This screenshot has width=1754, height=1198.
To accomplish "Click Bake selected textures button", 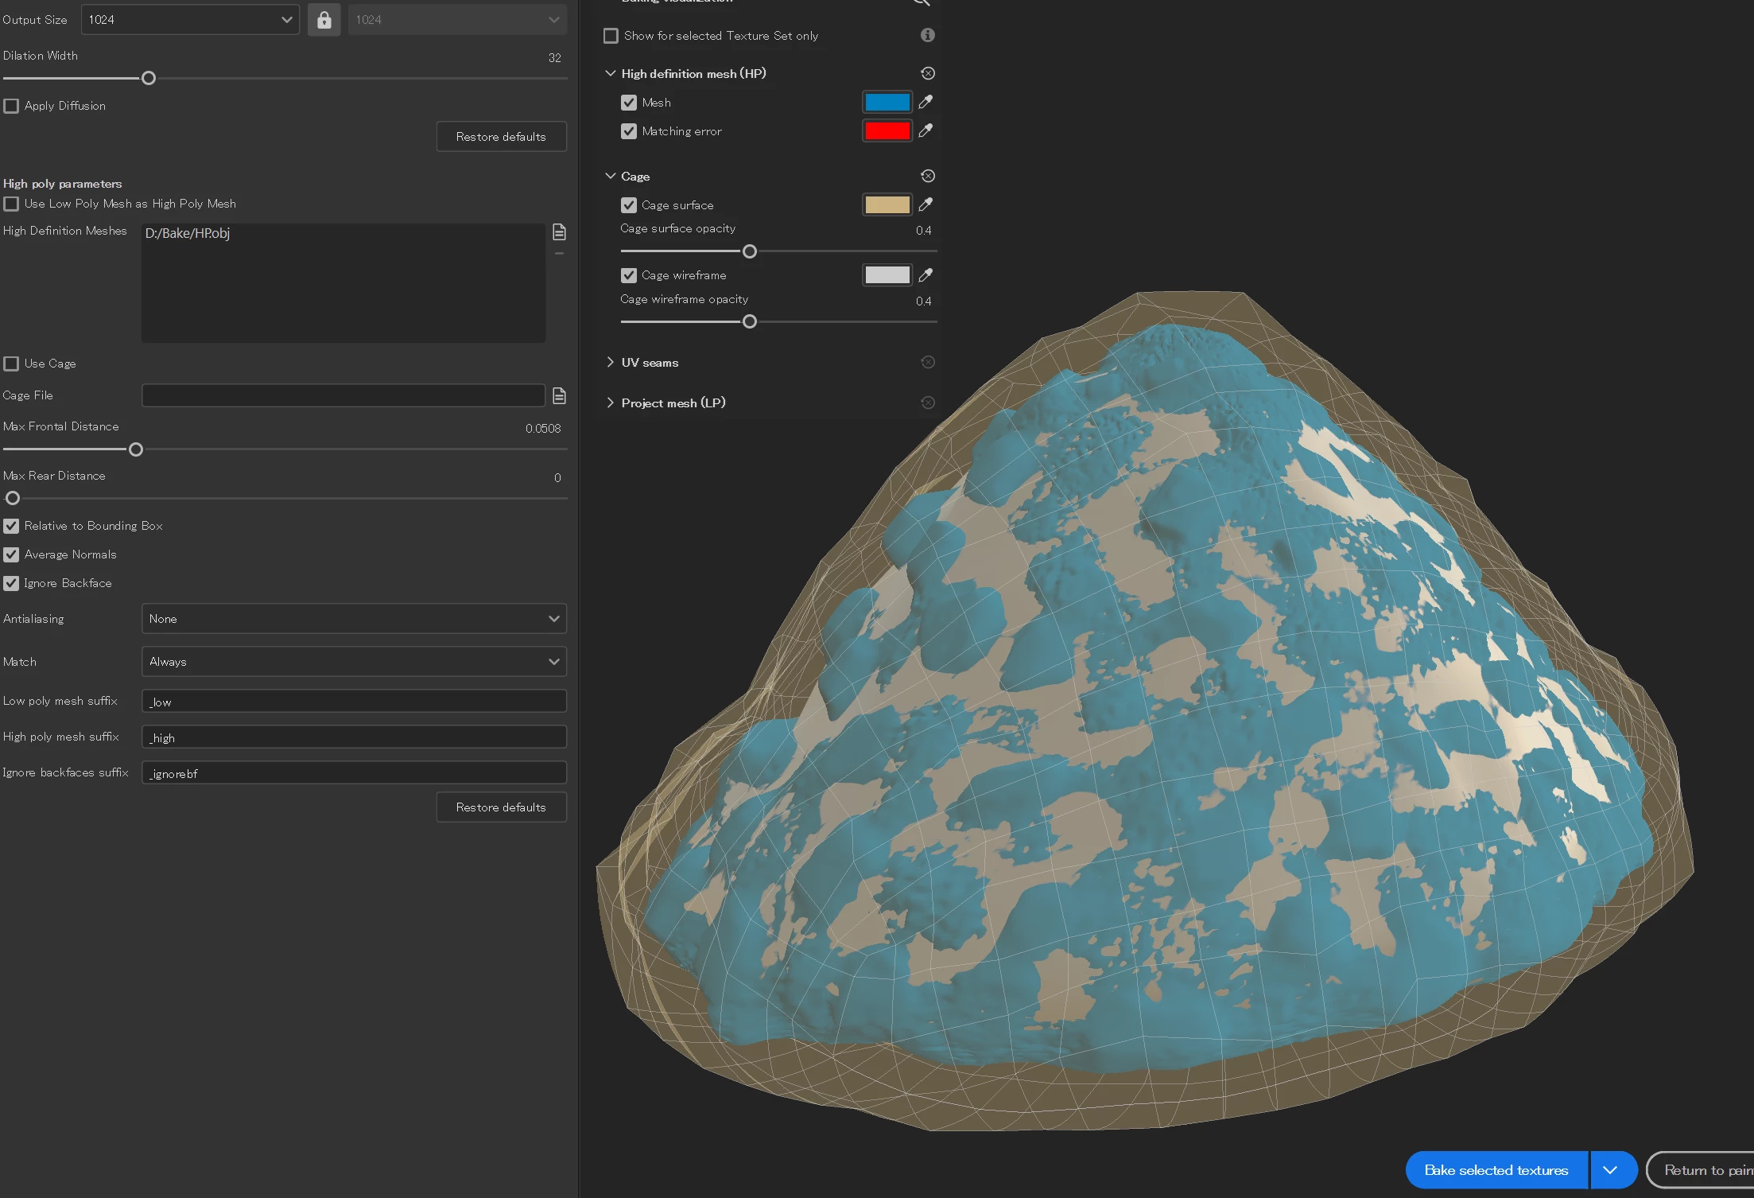I will click(x=1496, y=1170).
